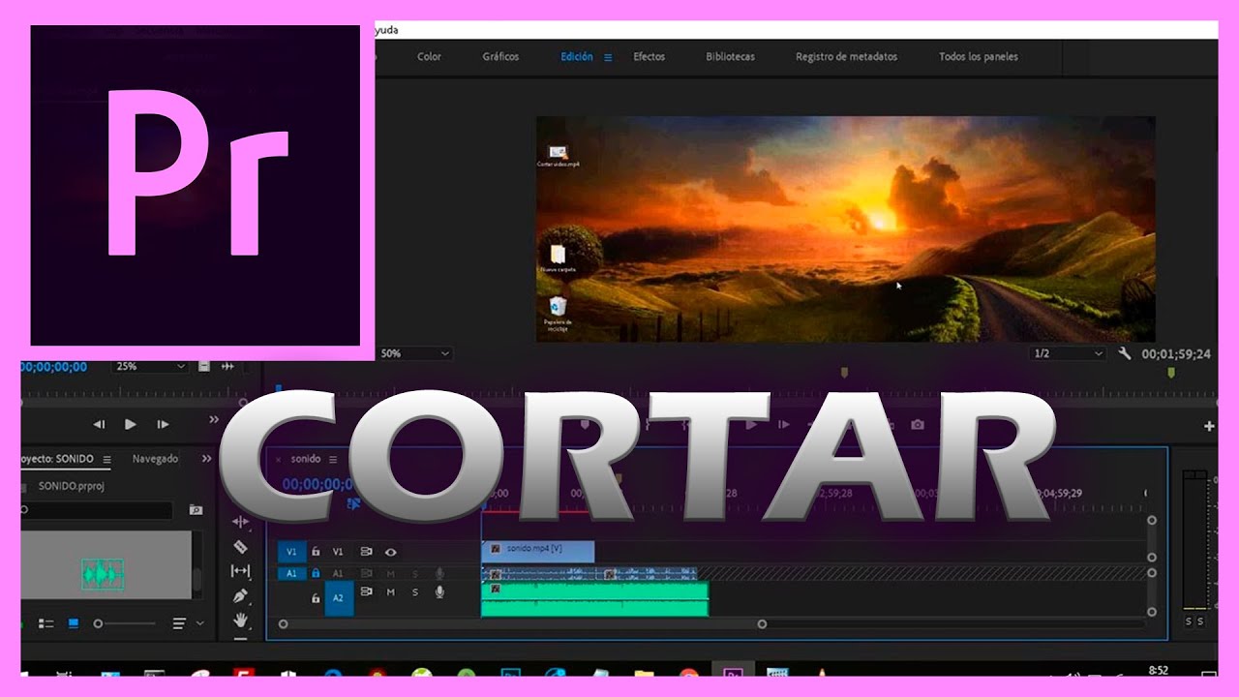Click voice-over record microphone on track A1

tap(439, 573)
